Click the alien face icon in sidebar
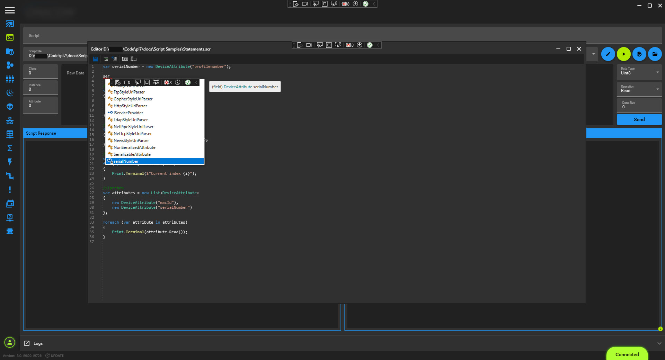 10,107
